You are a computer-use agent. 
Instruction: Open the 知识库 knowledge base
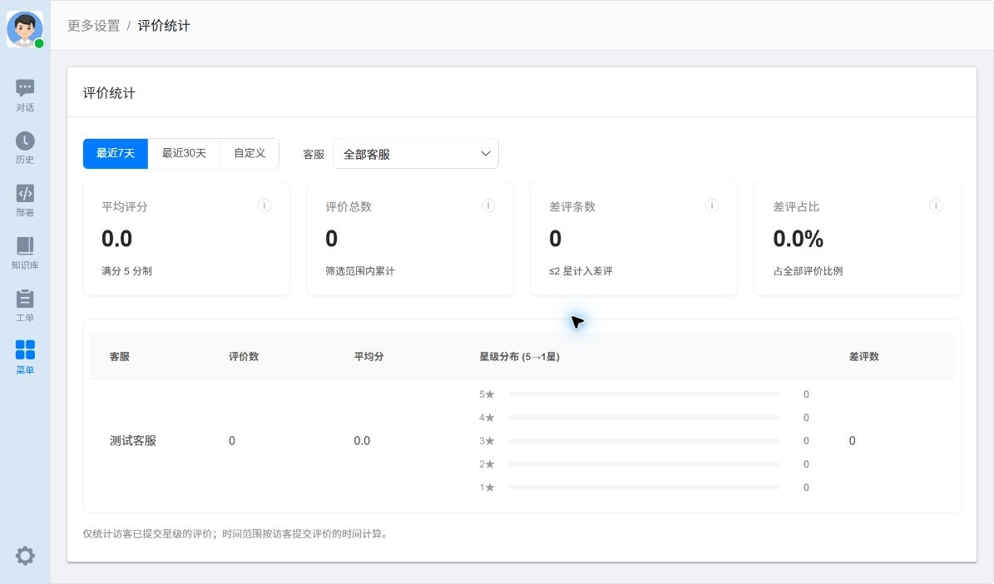[25, 254]
